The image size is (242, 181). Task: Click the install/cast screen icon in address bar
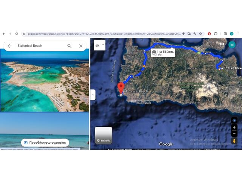[x=189, y=34]
